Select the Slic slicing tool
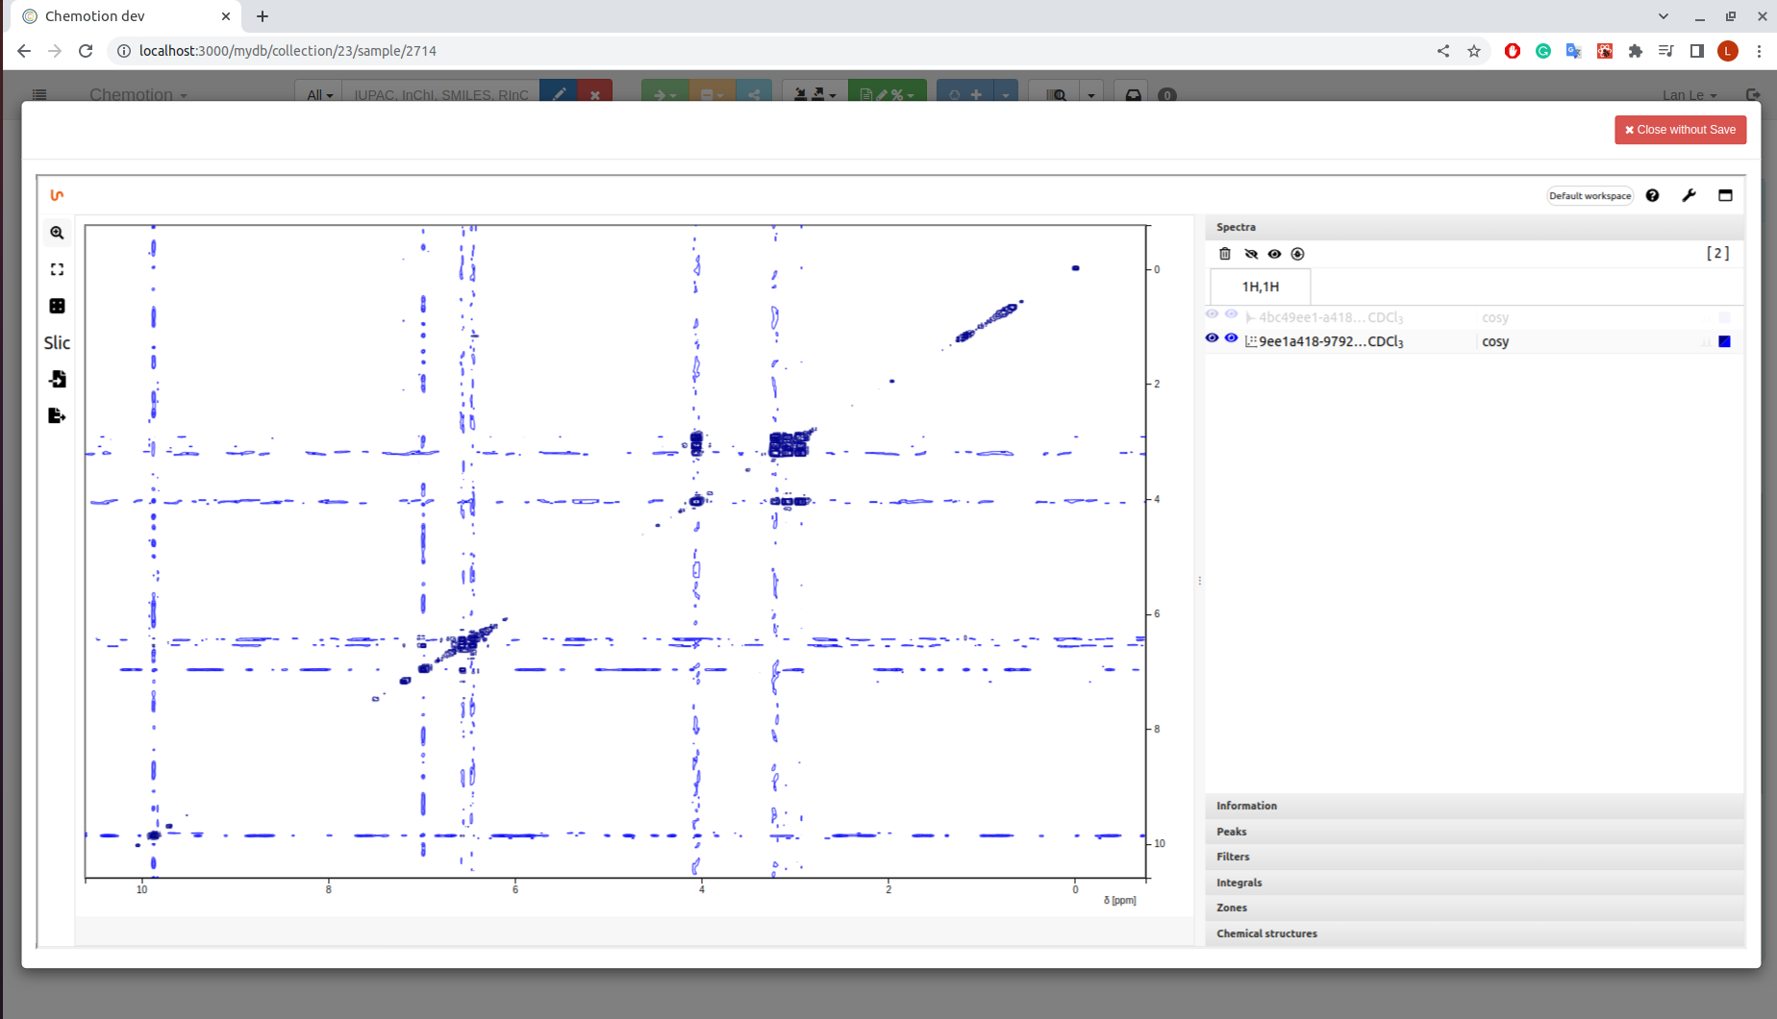Image resolution: width=1777 pixels, height=1019 pixels. [x=57, y=342]
